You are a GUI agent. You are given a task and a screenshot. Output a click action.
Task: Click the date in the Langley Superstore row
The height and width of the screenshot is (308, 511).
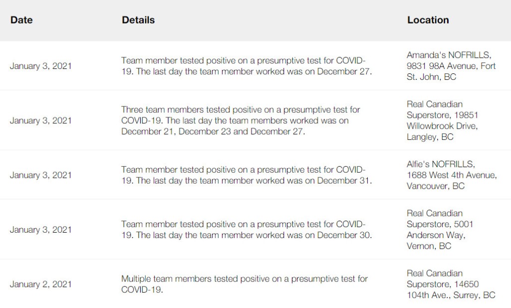[41, 120]
